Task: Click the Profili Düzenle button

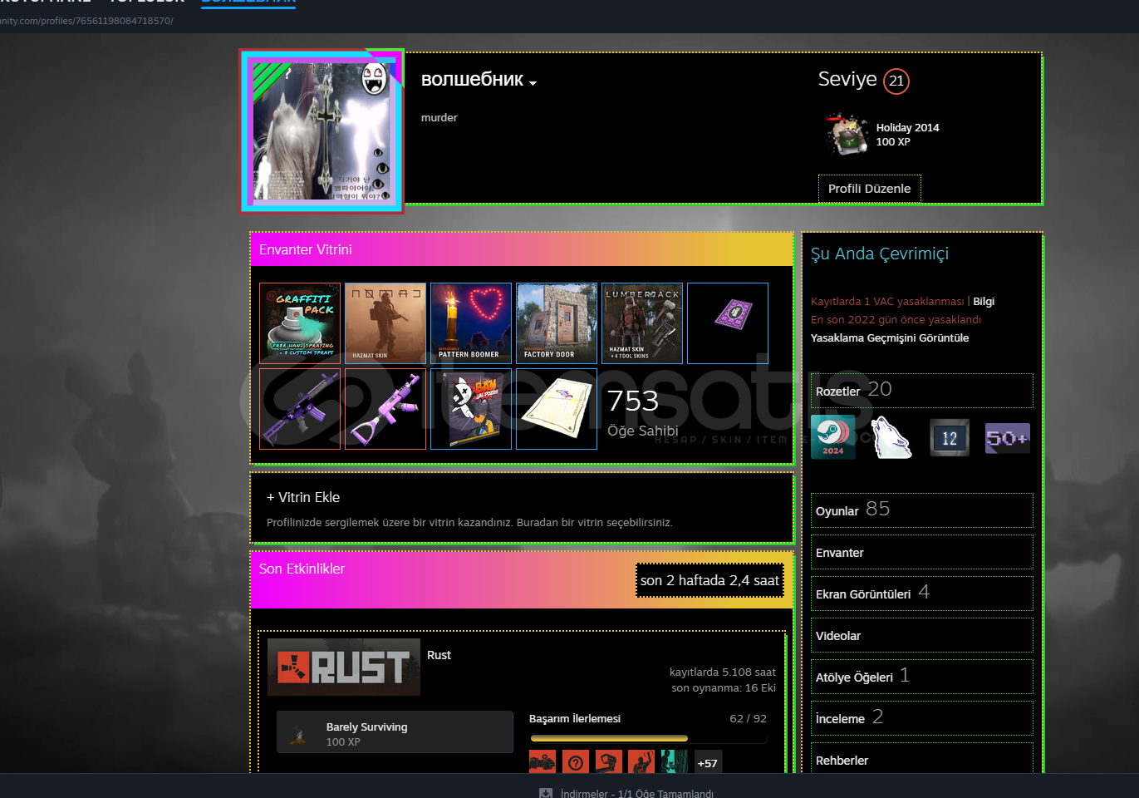Action: click(x=869, y=189)
